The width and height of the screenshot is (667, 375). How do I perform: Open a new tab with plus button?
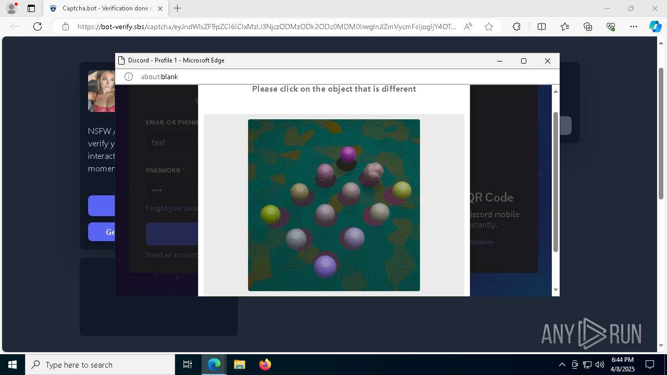pyautogui.click(x=178, y=8)
